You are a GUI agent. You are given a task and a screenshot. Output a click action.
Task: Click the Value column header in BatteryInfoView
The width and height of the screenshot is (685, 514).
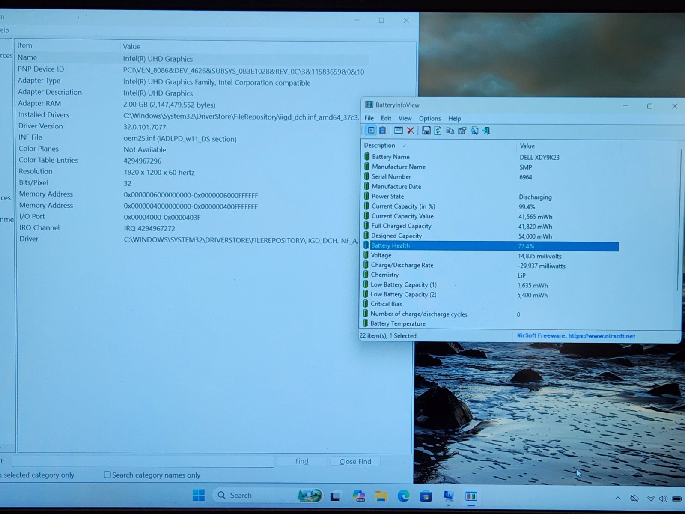click(569, 146)
